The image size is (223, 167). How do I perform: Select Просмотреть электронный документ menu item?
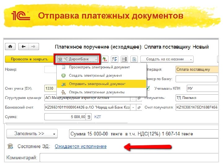click(102, 67)
